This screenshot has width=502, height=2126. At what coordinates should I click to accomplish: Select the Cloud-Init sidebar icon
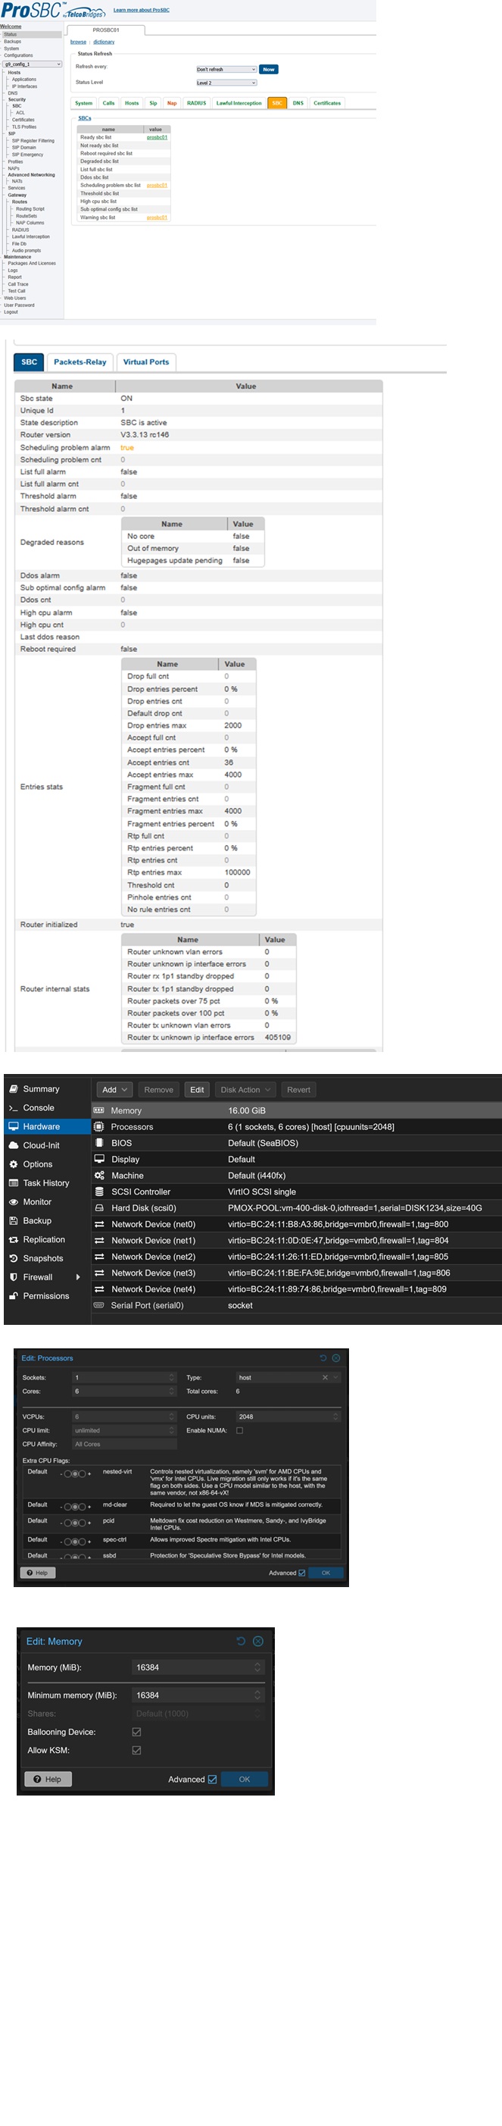click(x=13, y=1145)
